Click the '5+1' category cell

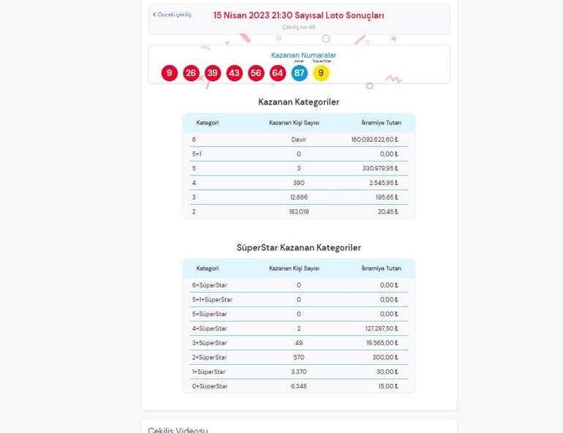coord(197,154)
